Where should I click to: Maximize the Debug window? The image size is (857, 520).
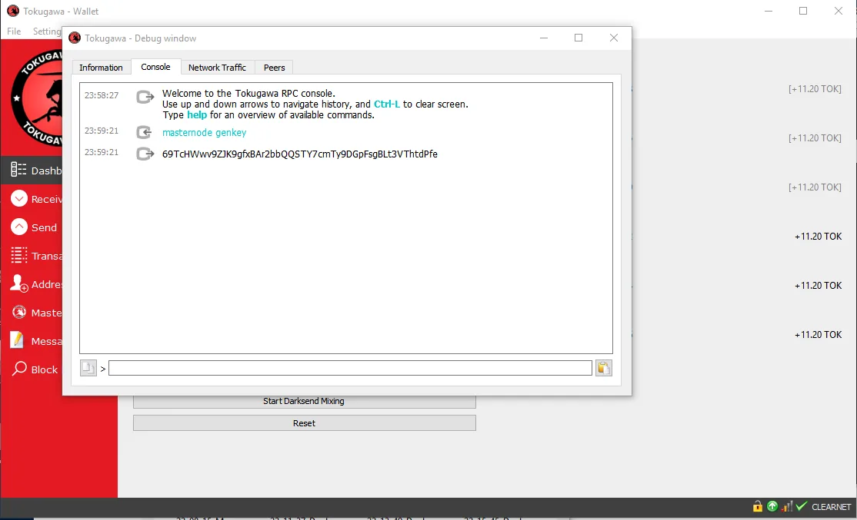point(579,38)
